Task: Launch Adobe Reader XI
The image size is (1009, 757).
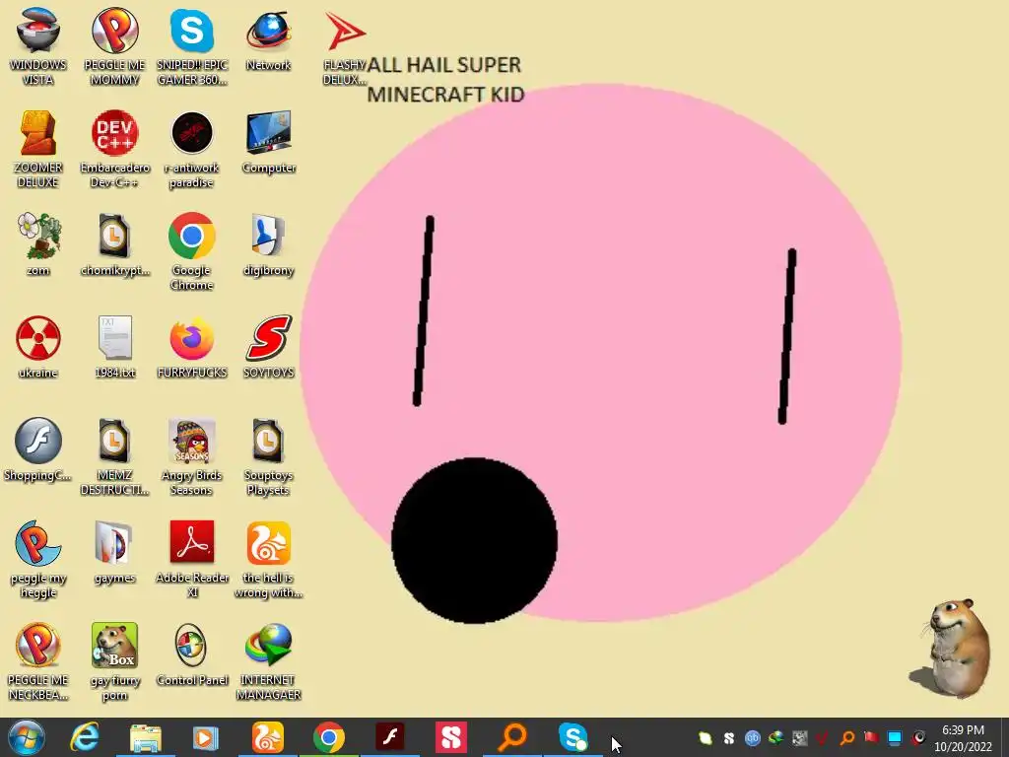Action: pyautogui.click(x=192, y=559)
